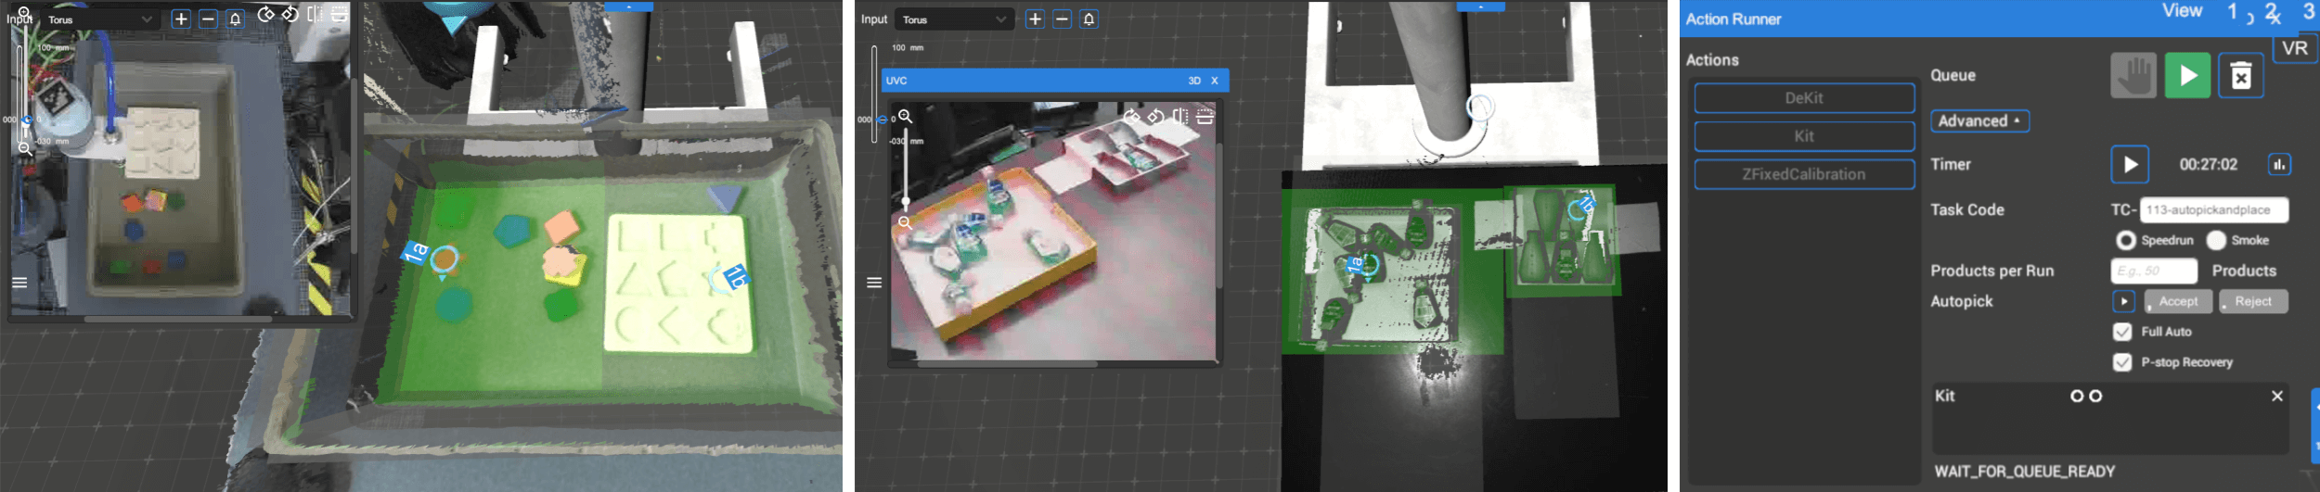Screen dimensions: 2320x492
Task: Click the bell icon in left viewer toolbar
Action: tap(236, 19)
